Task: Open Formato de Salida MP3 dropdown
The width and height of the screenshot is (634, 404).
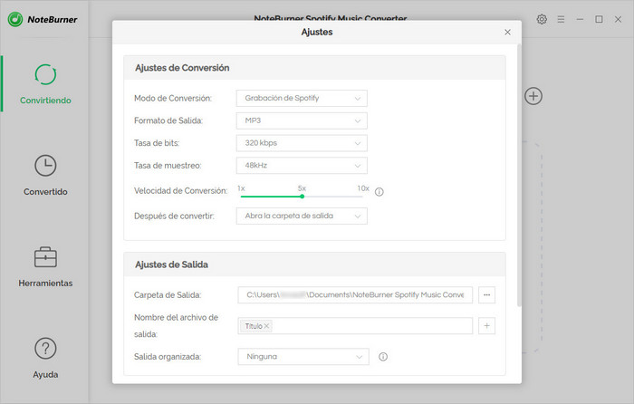Action: pyautogui.click(x=302, y=120)
